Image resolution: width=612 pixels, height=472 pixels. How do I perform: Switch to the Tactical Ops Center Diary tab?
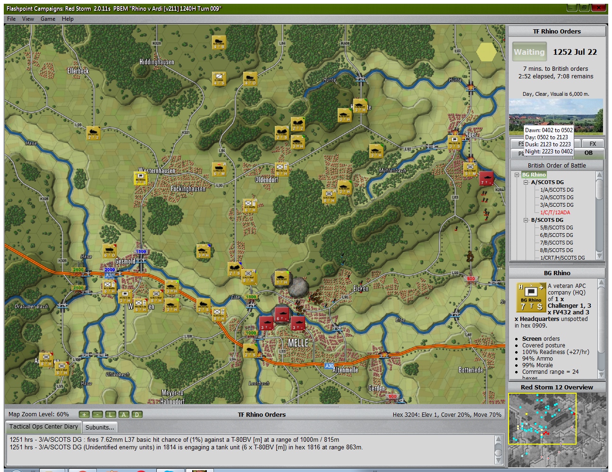[43, 427]
